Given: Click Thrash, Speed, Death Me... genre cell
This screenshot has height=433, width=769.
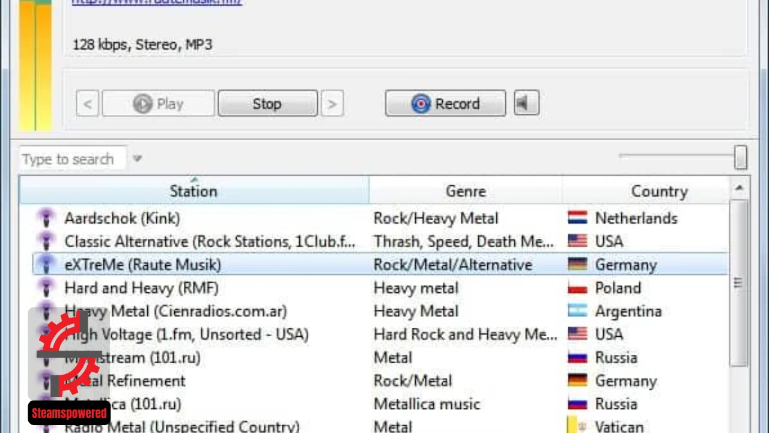Looking at the screenshot, I should point(464,242).
